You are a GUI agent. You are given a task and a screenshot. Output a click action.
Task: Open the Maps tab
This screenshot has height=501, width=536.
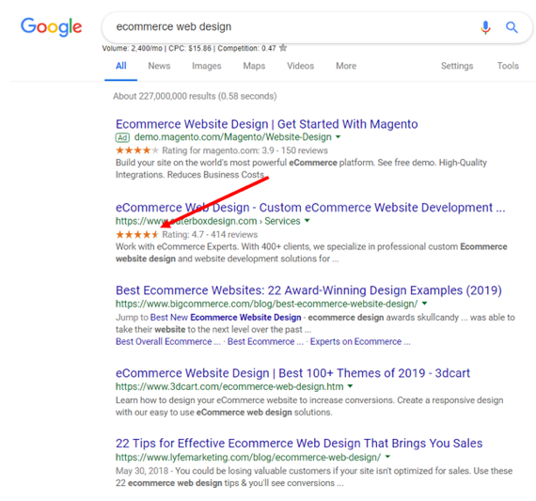[254, 66]
